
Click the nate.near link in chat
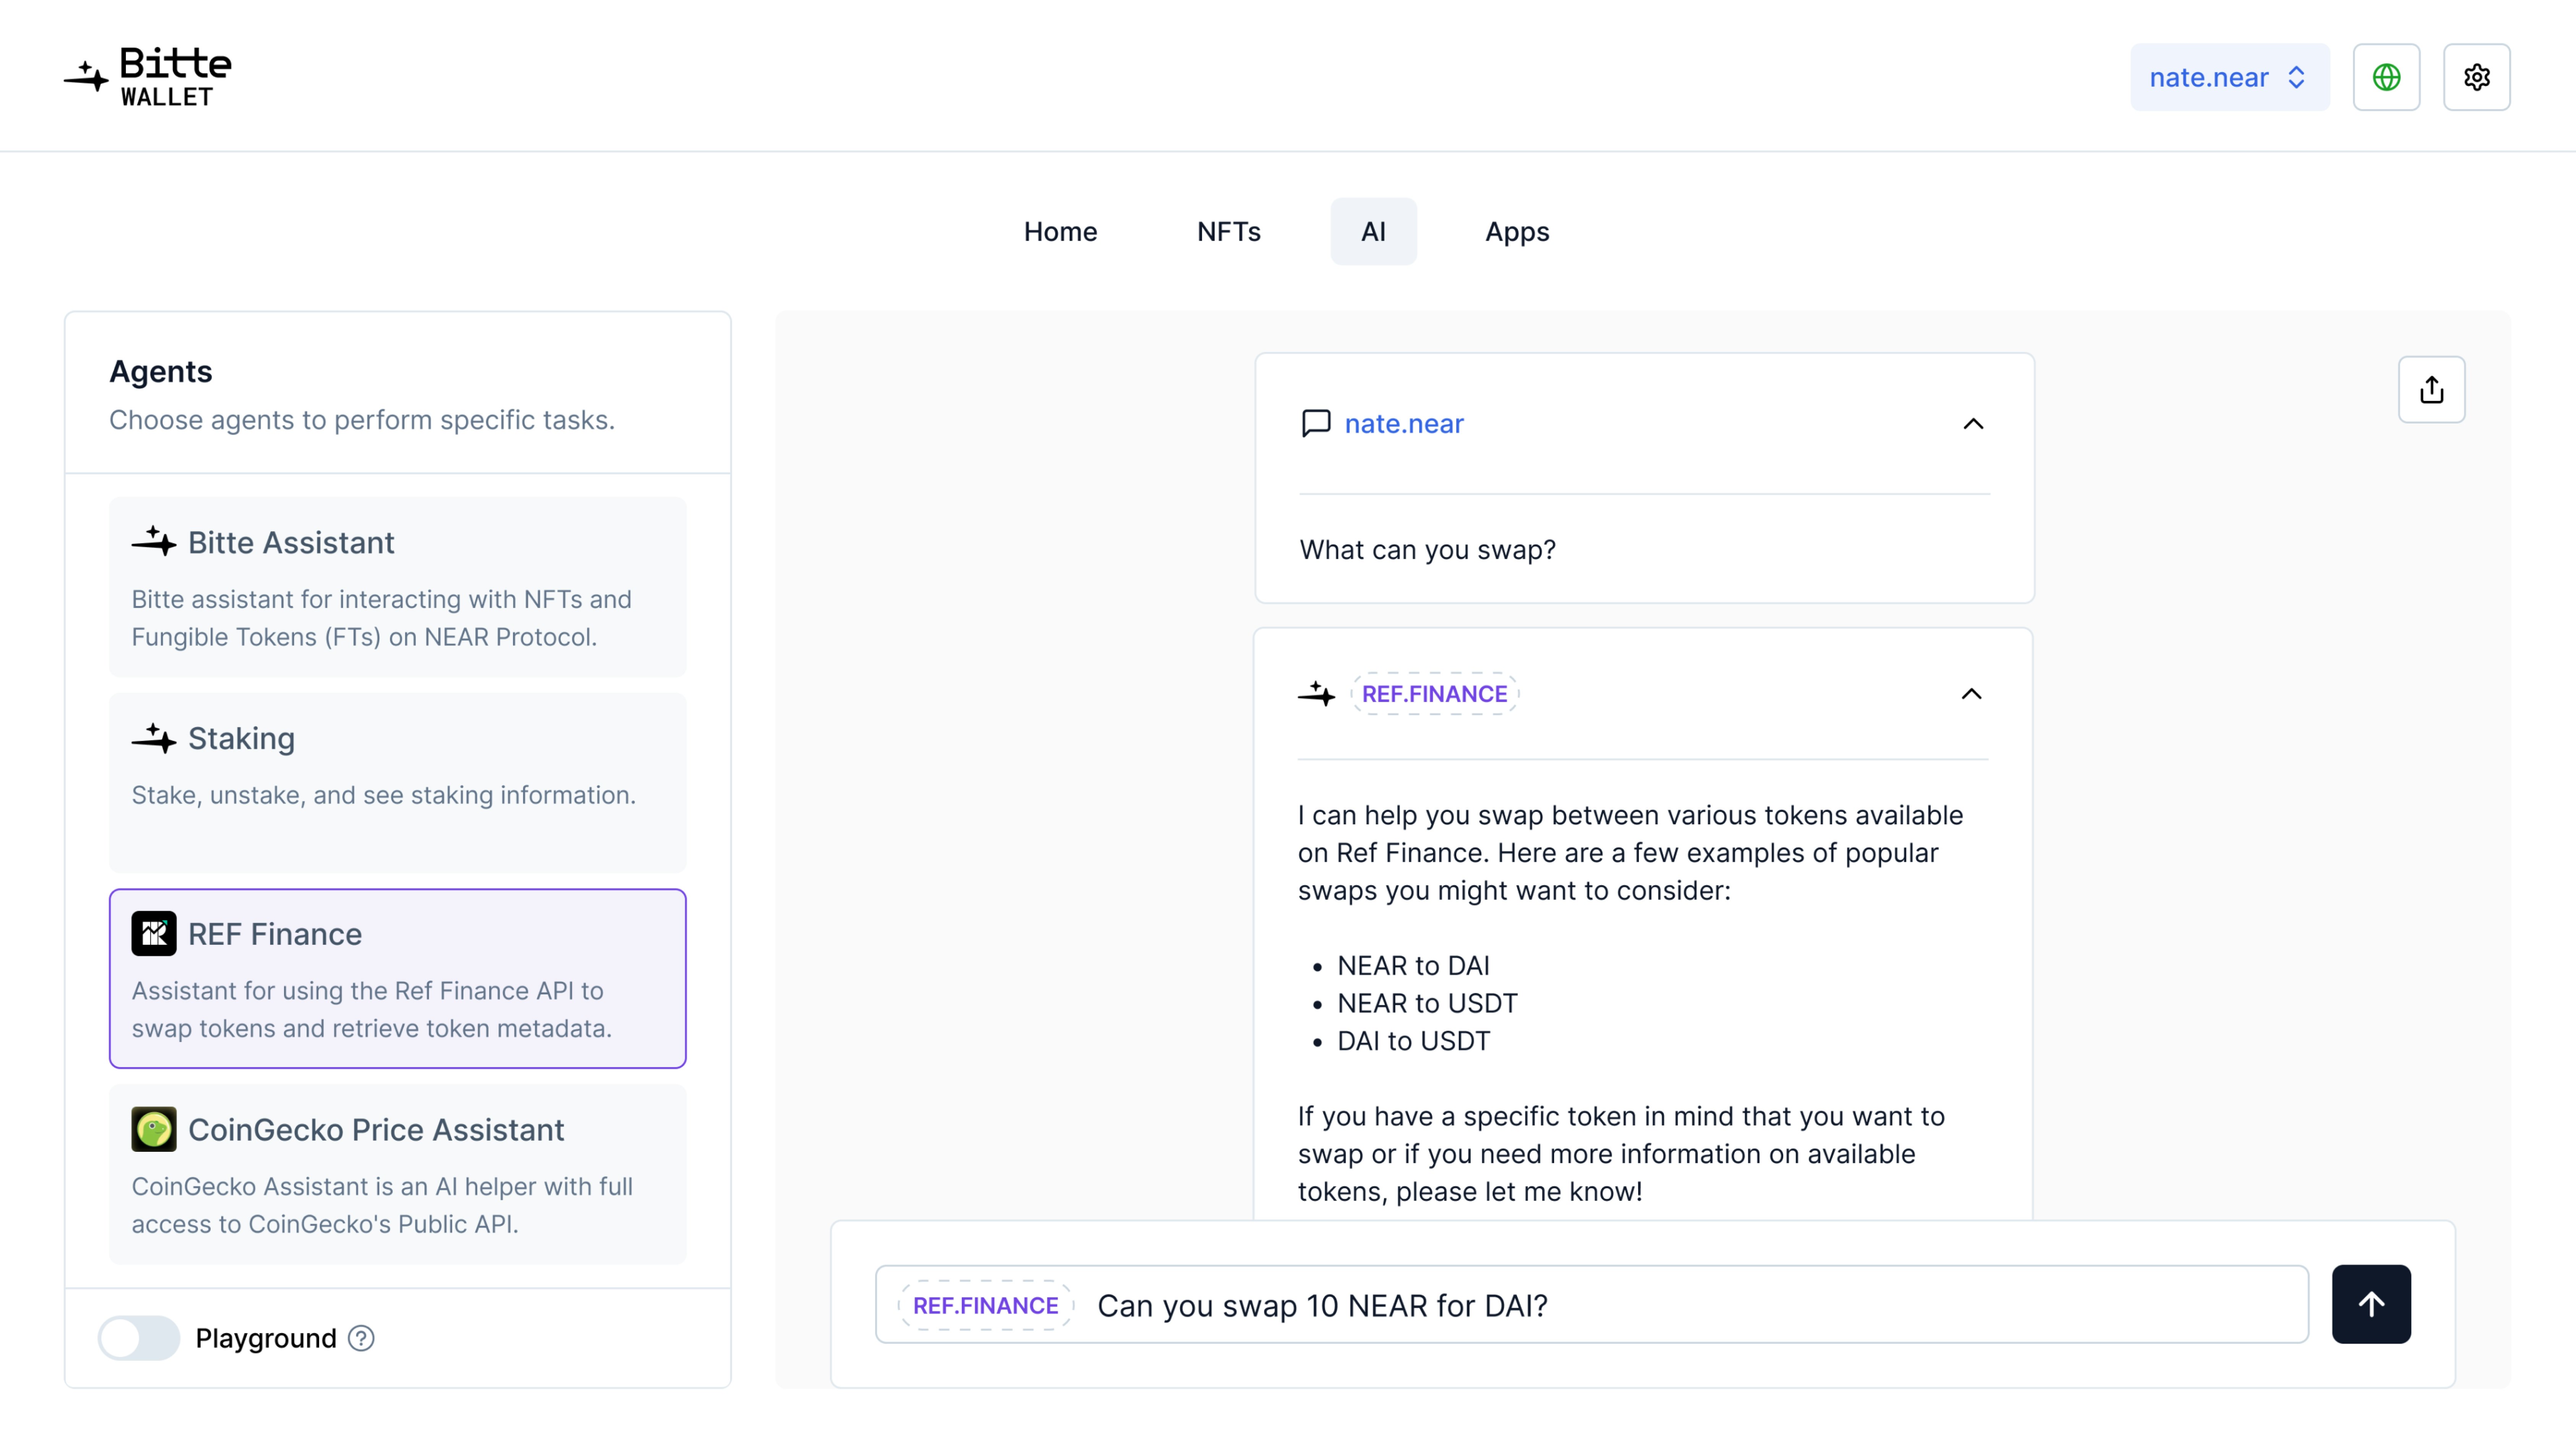(x=1403, y=424)
